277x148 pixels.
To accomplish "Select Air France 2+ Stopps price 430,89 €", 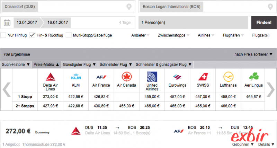I will pos(101,106).
